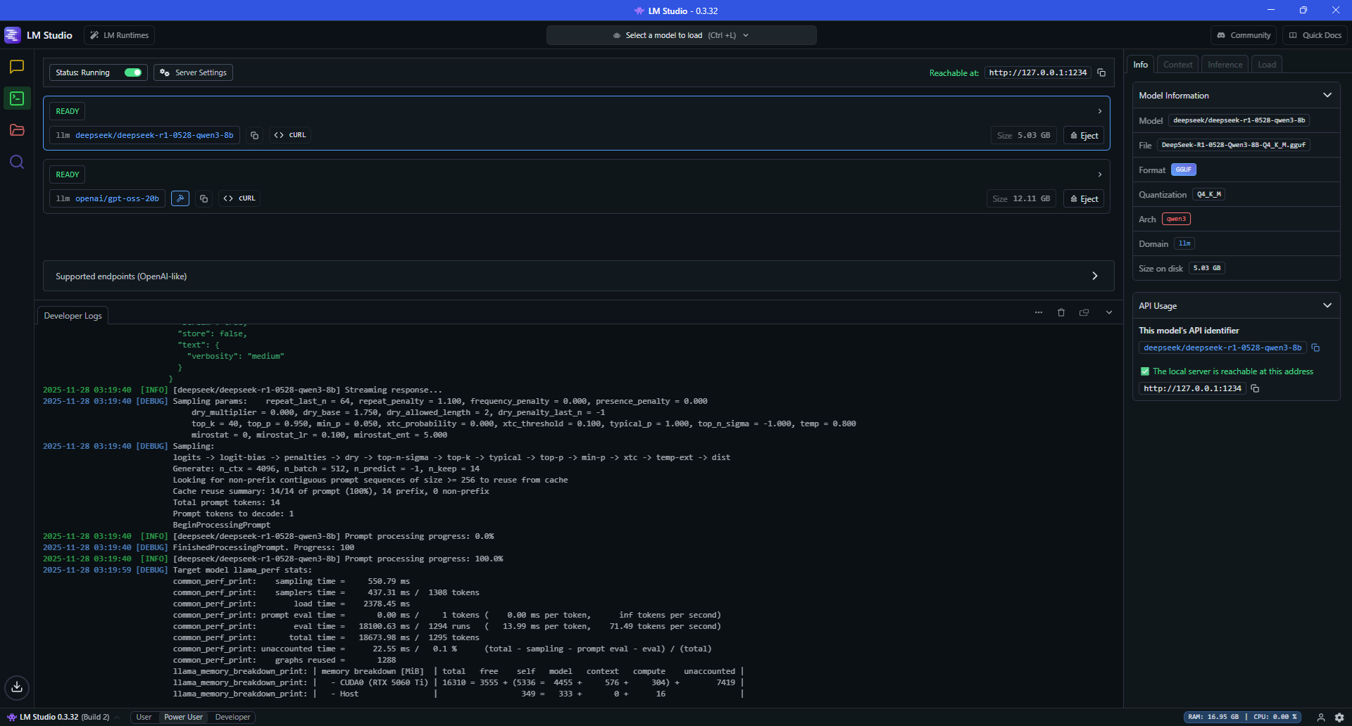Copy the API identifier in API Usage

(1315, 348)
